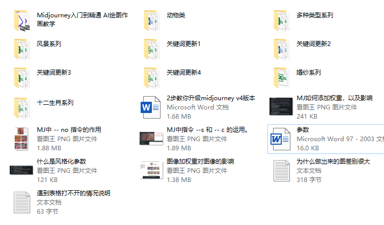Open the Midjourney入门到精通 folder icon
This screenshot has height=225, width=384.
[x=22, y=20]
